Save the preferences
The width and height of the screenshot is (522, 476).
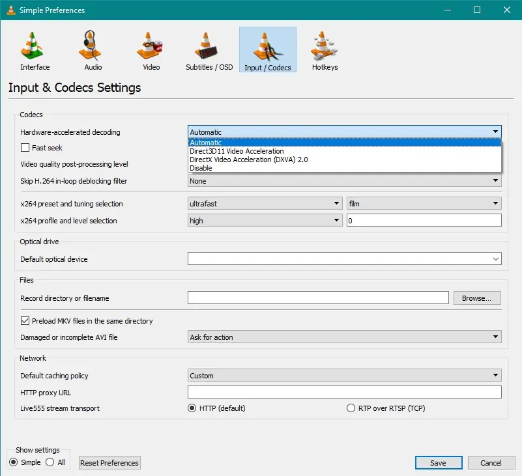[x=439, y=463]
